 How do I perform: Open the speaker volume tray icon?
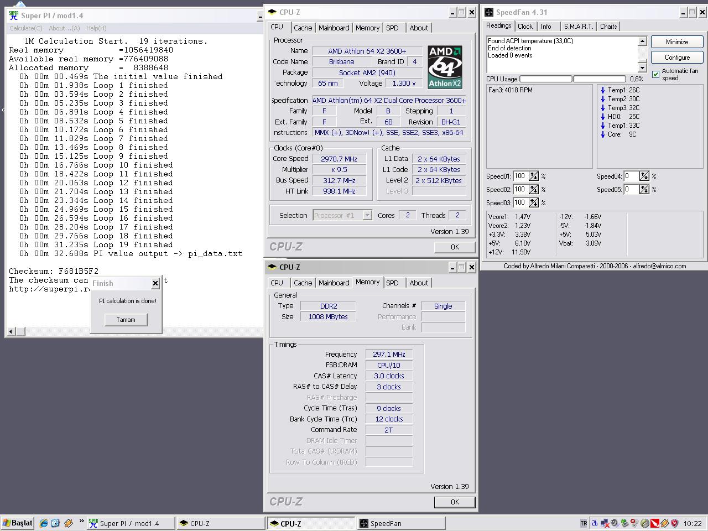pyautogui.click(x=615, y=523)
